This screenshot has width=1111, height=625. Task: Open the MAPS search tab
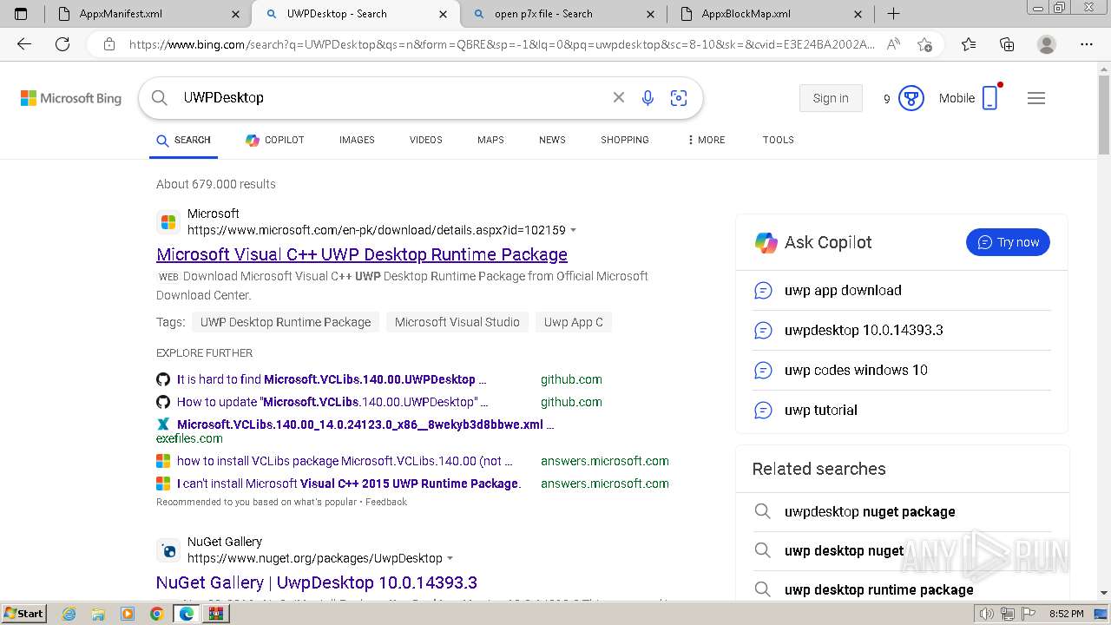(x=490, y=140)
